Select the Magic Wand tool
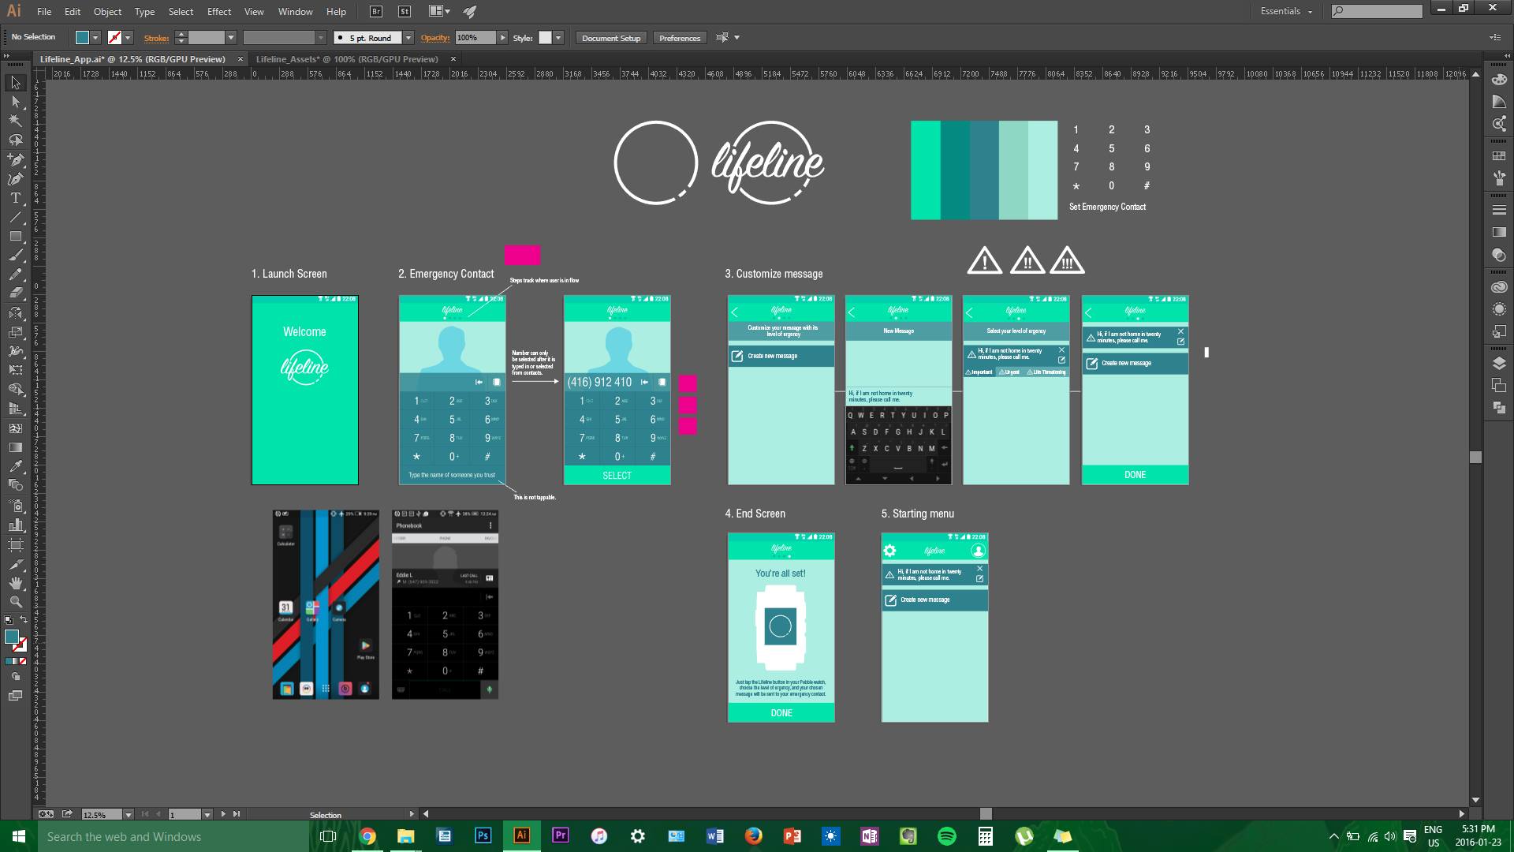 pyautogui.click(x=15, y=121)
